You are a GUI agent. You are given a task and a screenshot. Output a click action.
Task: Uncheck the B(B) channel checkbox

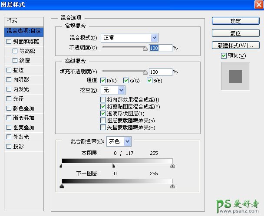(149, 81)
